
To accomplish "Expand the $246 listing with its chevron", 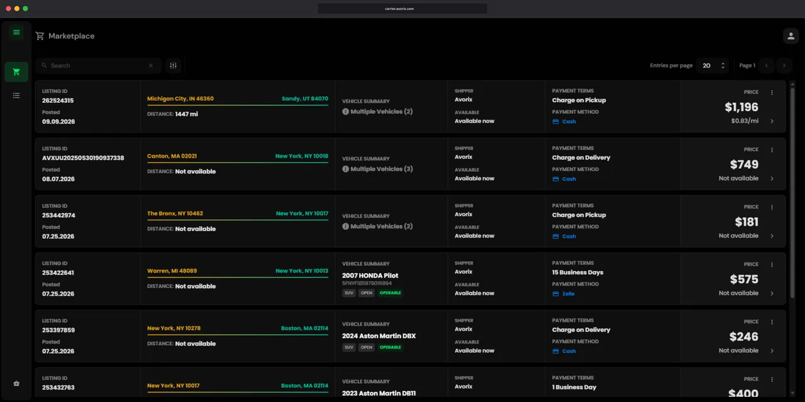I will [x=772, y=350].
